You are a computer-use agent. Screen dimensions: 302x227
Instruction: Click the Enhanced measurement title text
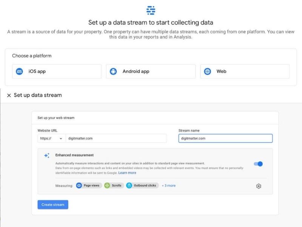[74, 155]
